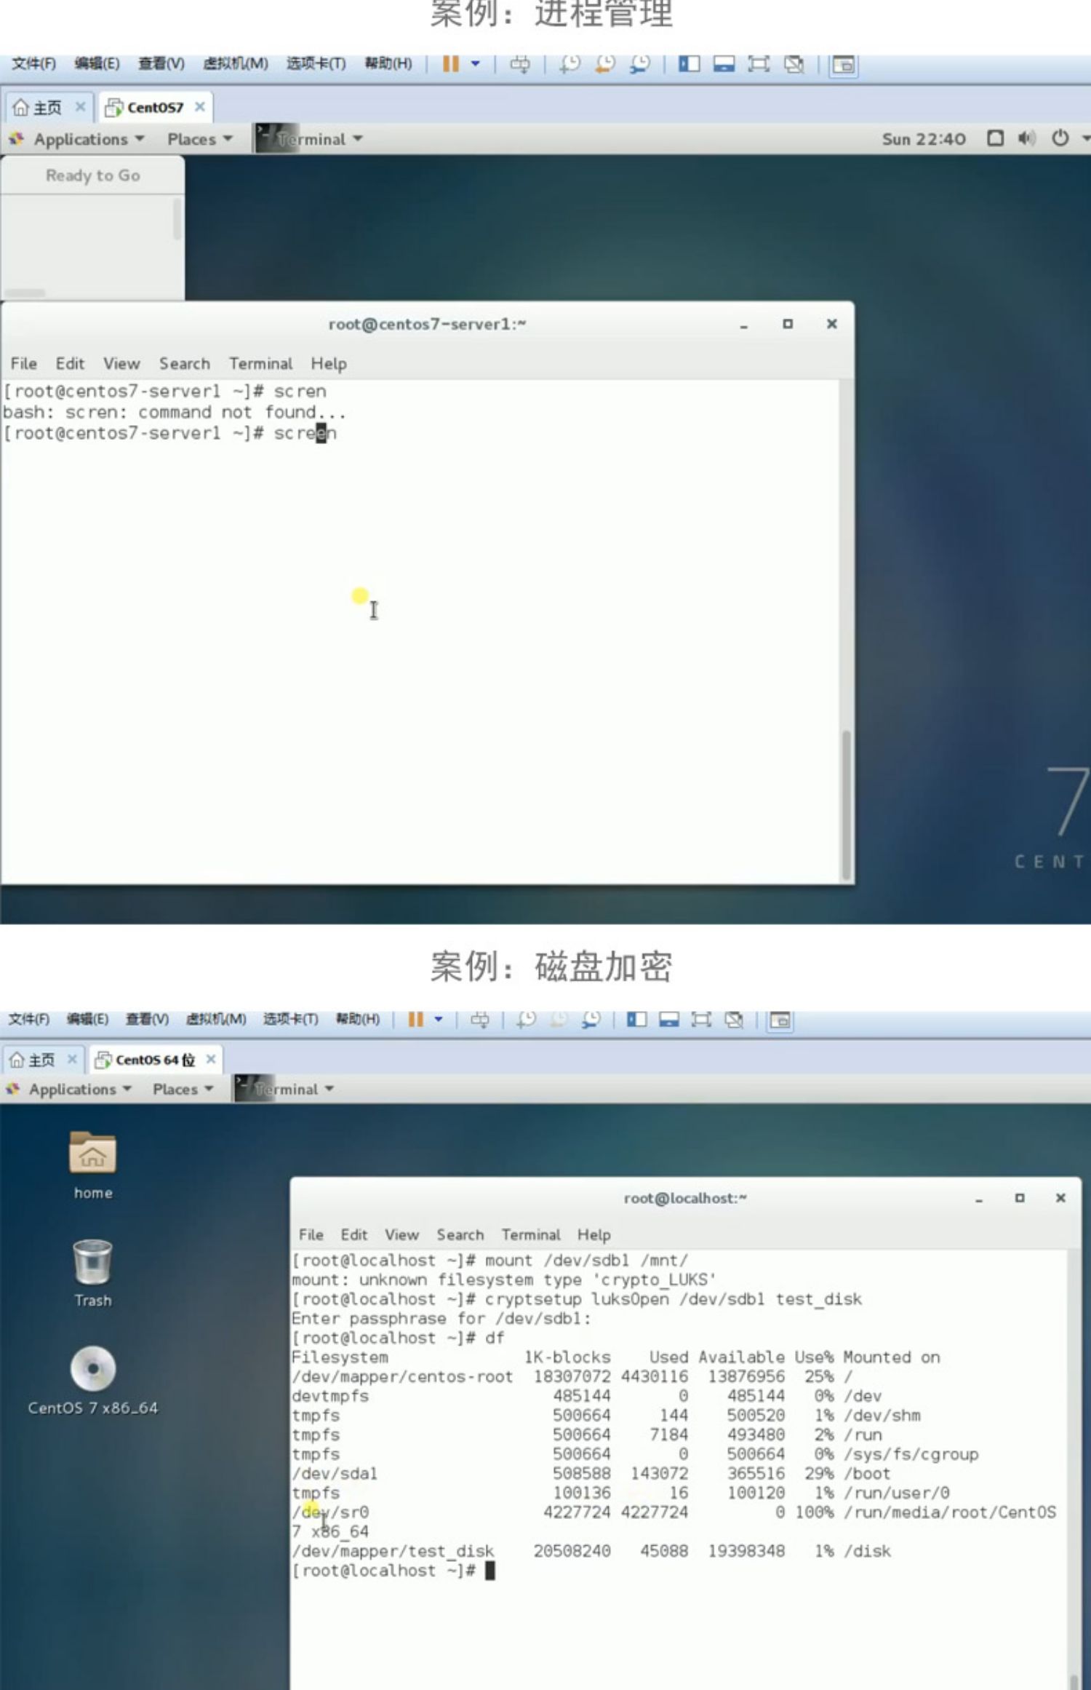Open snapshot manager in the CentOS 64 位 toolbar

point(591,1020)
